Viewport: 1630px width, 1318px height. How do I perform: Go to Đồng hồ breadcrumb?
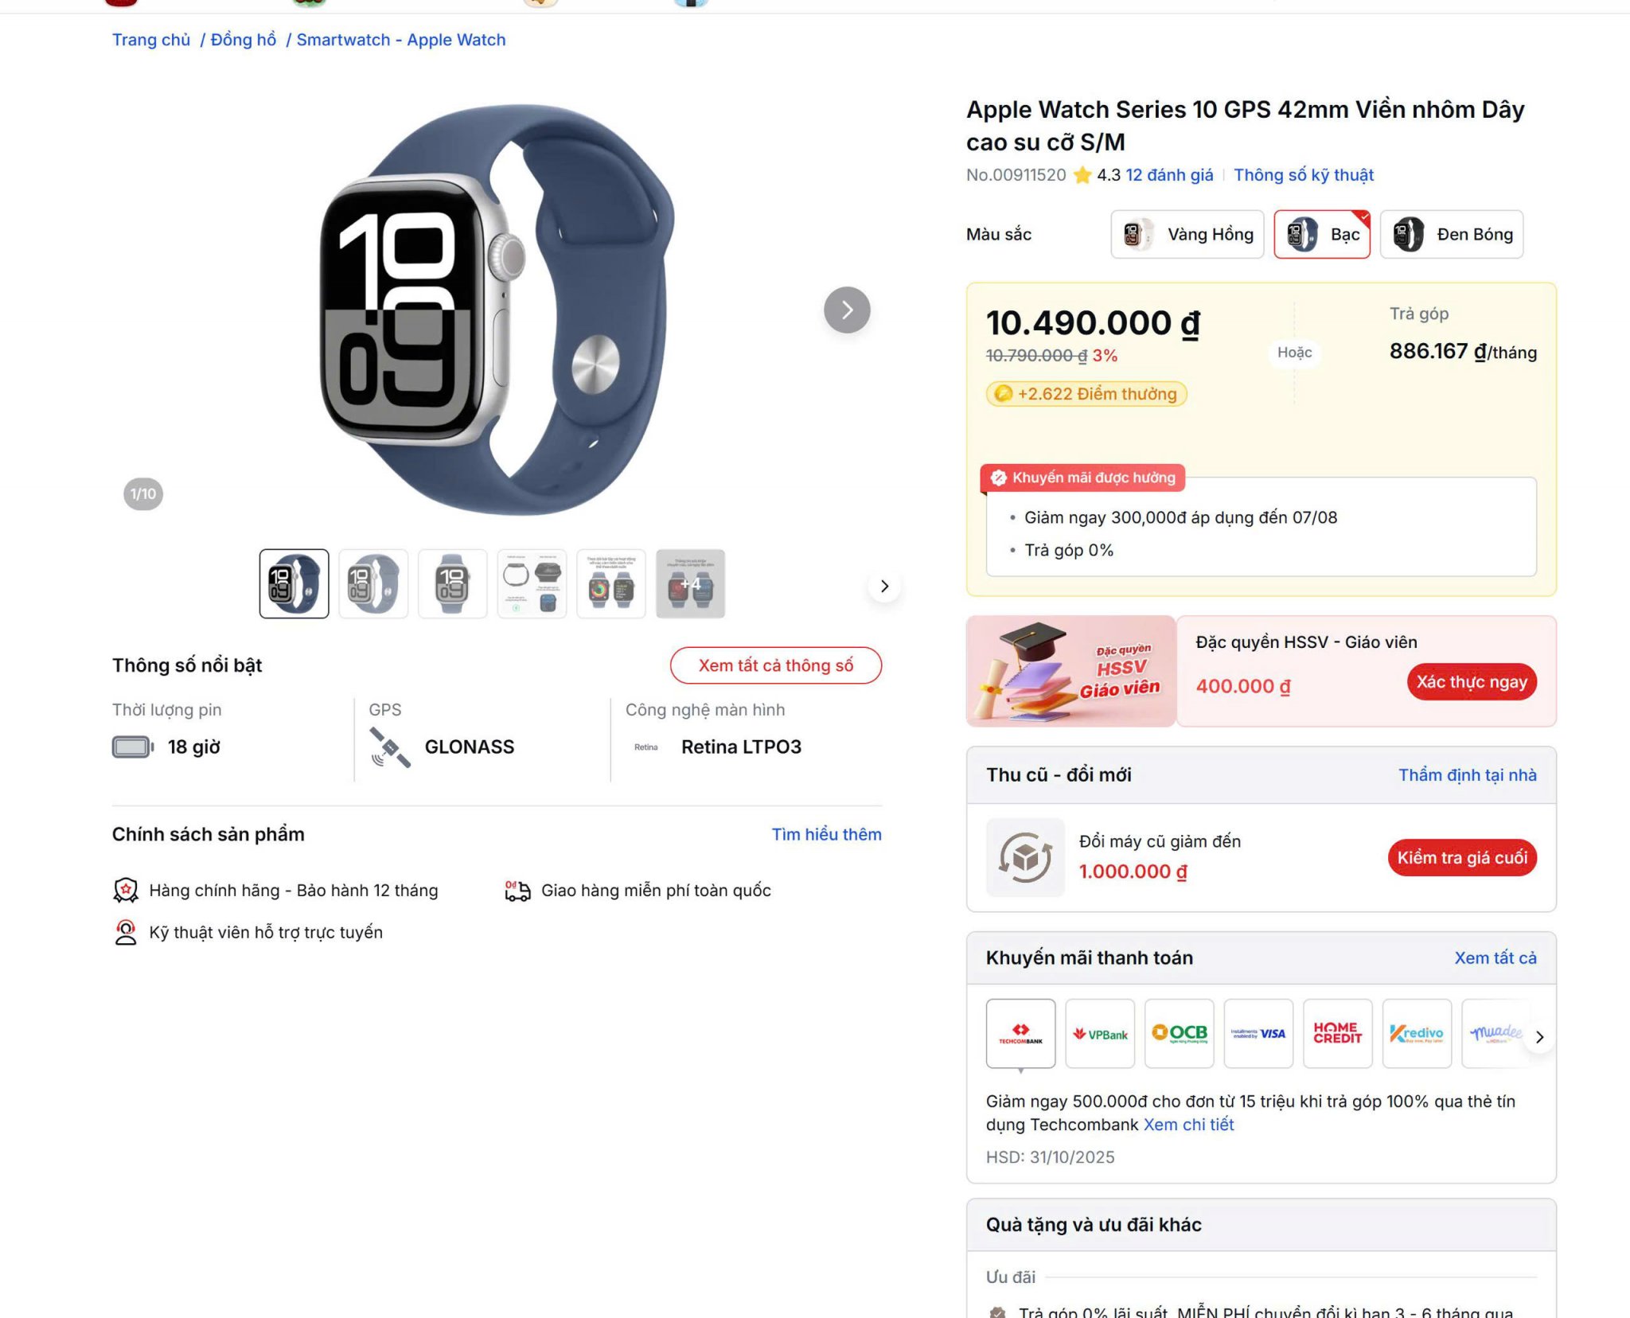(243, 40)
